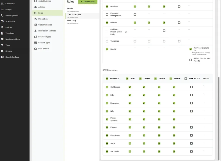Click the Tools icon in sidebar
Screen dimensions: 221x161
tap(2, 45)
